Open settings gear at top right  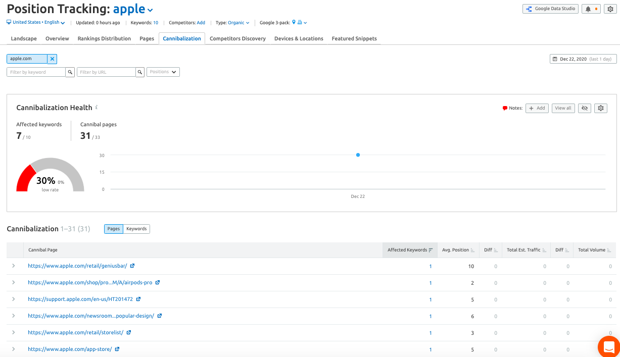click(609, 9)
